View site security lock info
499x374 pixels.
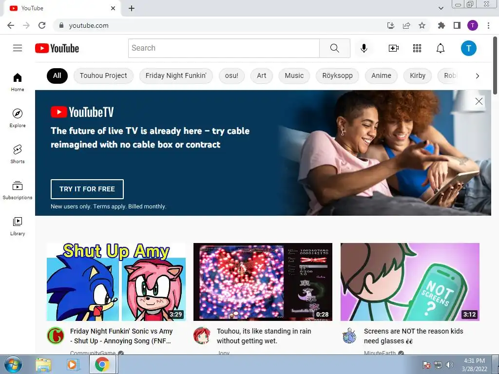61,25
